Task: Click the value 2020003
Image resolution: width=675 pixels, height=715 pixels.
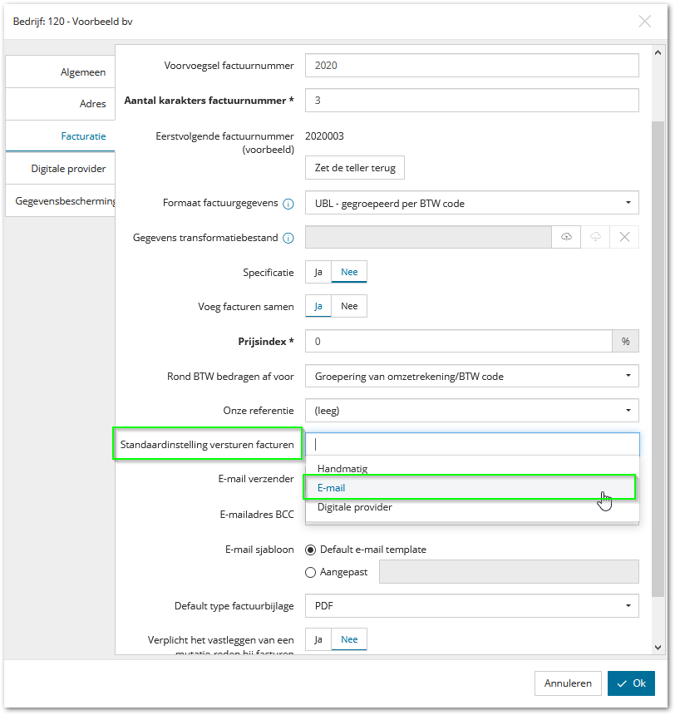Action: [324, 136]
